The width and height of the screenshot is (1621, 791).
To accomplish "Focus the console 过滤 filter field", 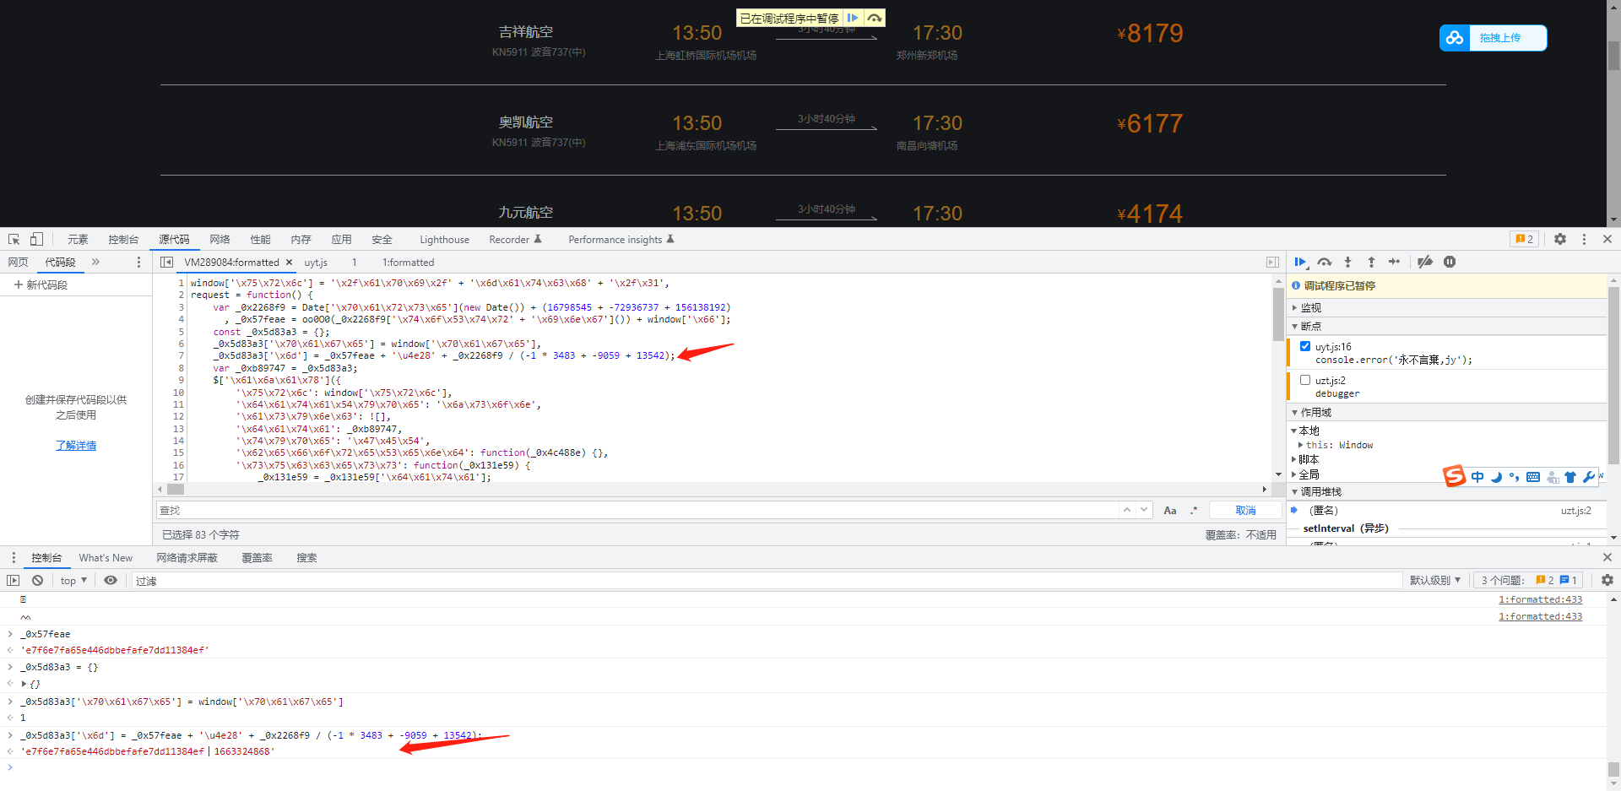I will click(x=767, y=581).
